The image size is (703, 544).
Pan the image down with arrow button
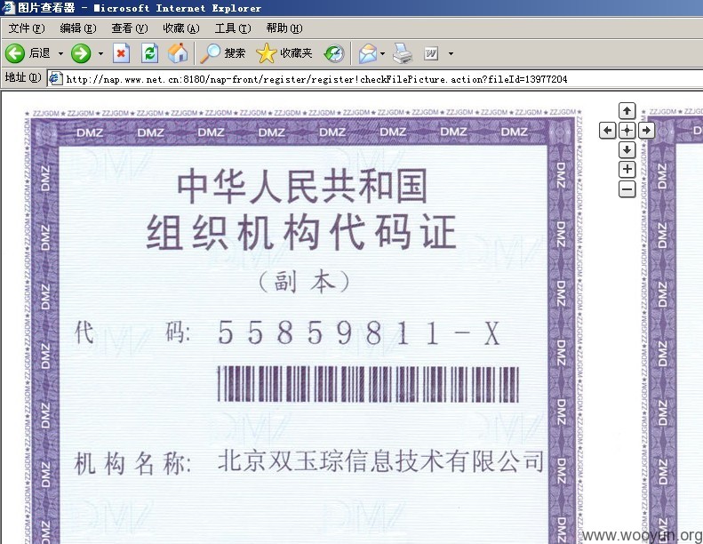(x=627, y=149)
